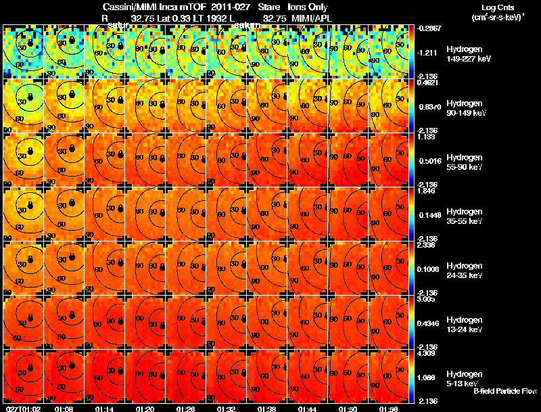Viewport: 541px width, 412px height.
Task: Click the 1.846 color scale value
Action: (x=426, y=191)
